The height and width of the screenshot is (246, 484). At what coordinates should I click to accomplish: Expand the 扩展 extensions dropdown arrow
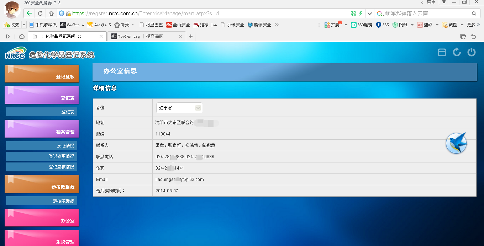(346, 25)
